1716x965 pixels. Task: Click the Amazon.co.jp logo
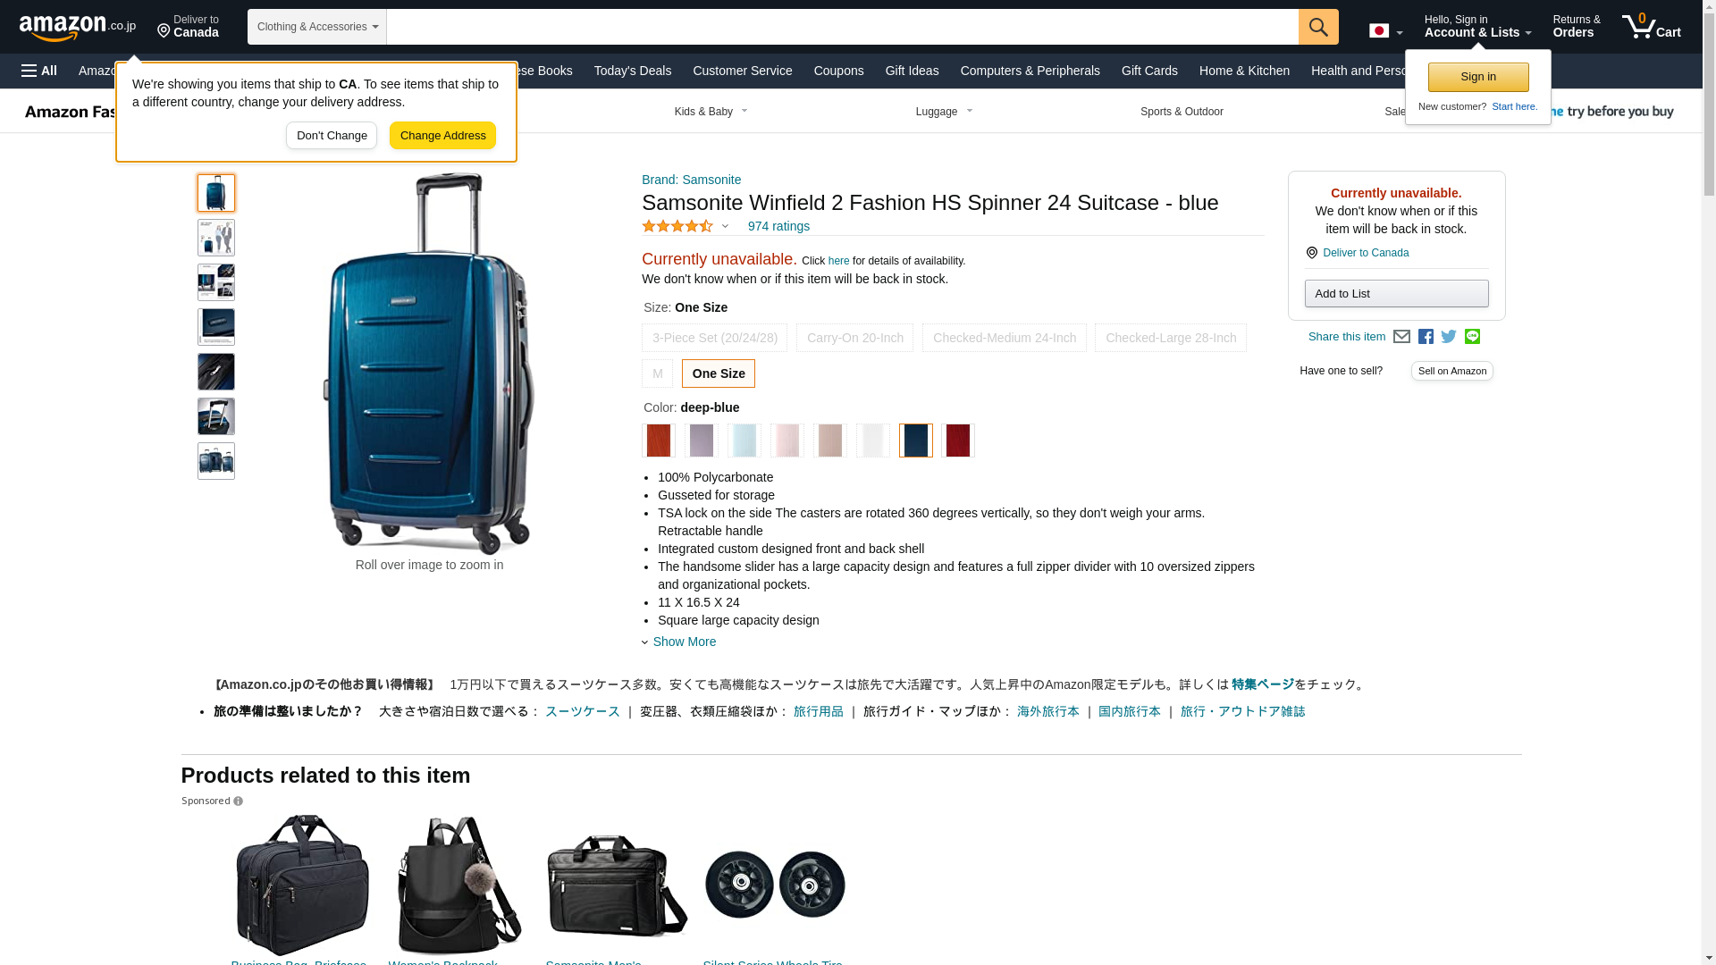click(78, 27)
